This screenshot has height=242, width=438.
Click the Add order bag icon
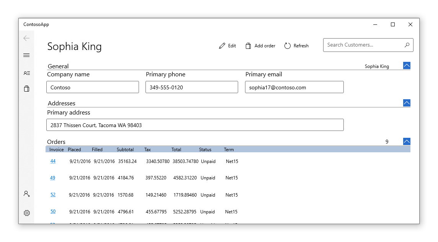(248, 45)
